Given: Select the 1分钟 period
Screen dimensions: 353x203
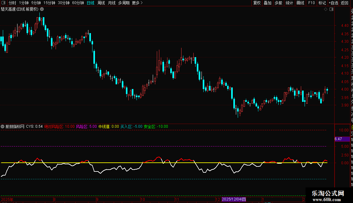Looking at the screenshot, I should tap(24, 3).
